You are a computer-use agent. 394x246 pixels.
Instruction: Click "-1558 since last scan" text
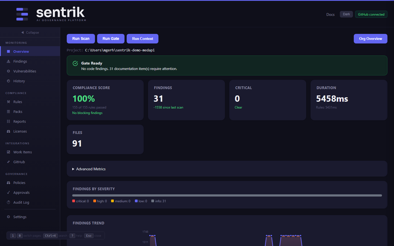[169, 107]
